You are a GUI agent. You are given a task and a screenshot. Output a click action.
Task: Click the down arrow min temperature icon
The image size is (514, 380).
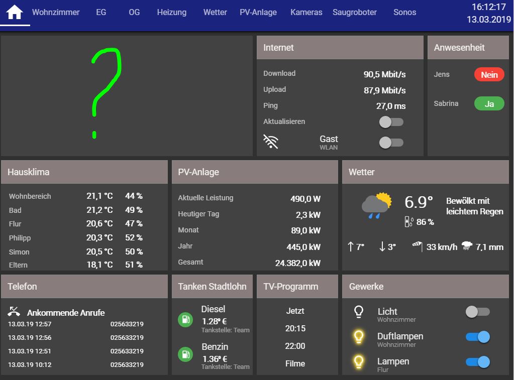[x=382, y=246]
